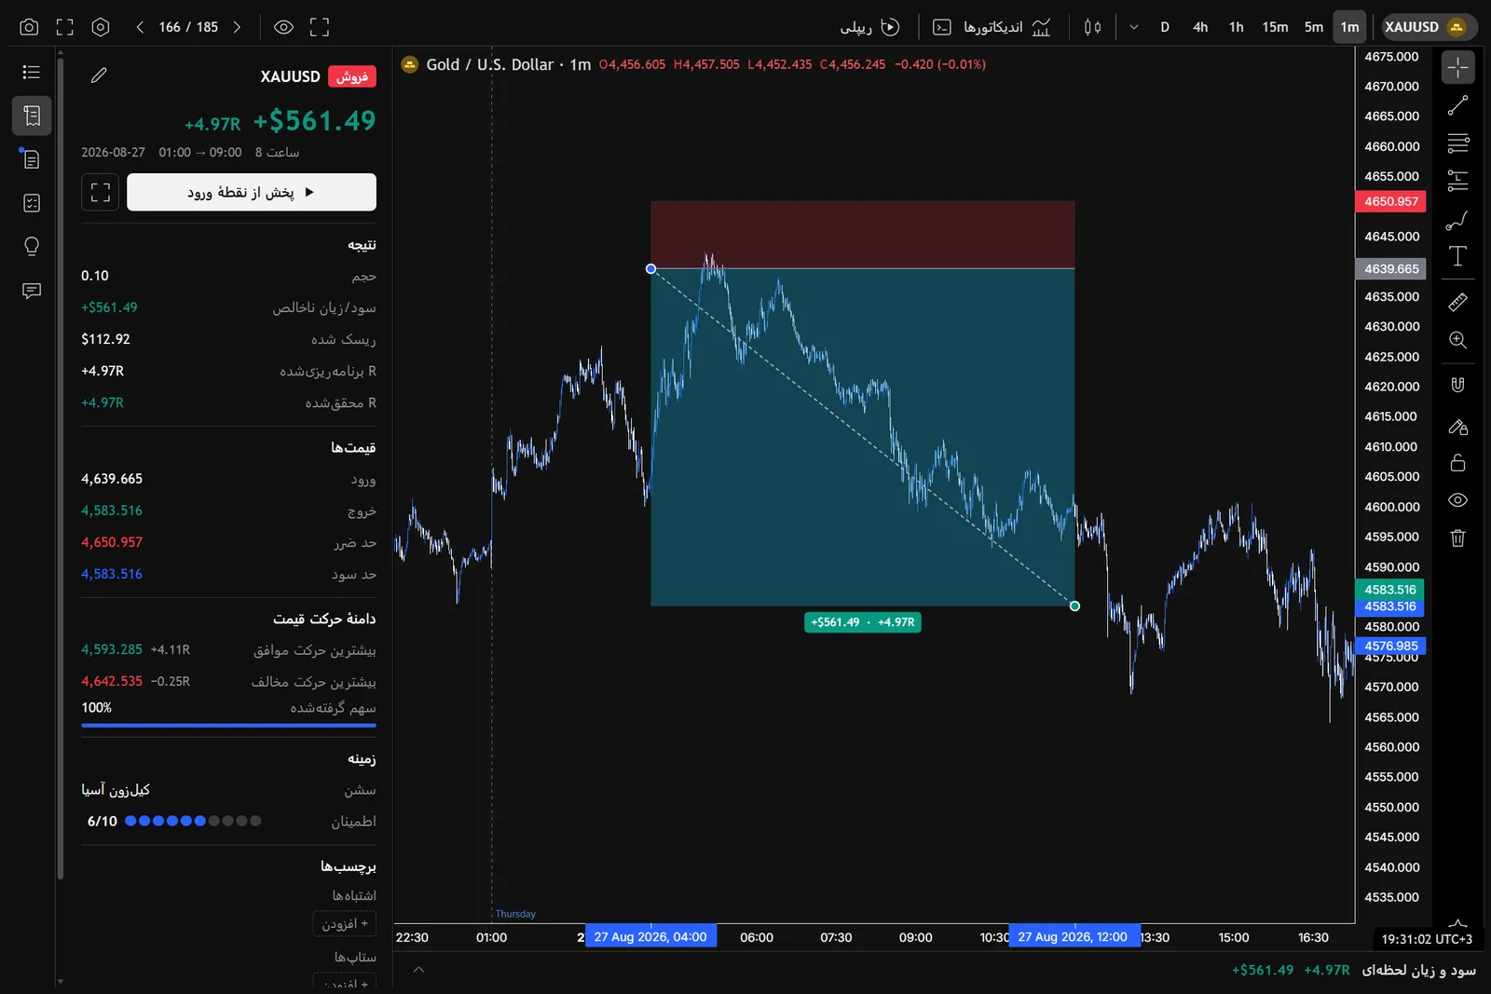Expand trade panel with fullscreen square button
This screenshot has height=994, width=1491.
(x=101, y=192)
